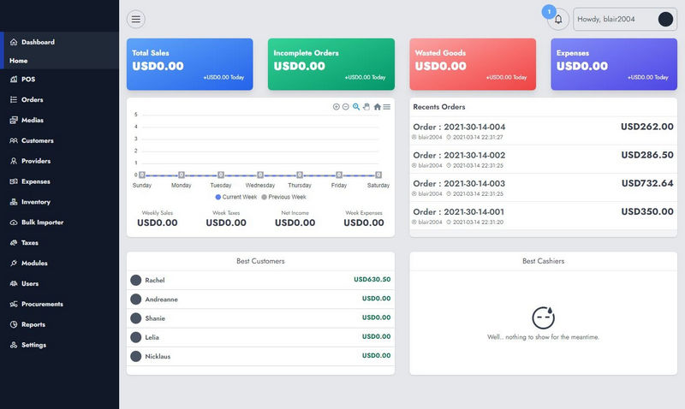This screenshot has width=685, height=409.
Task: Open the chart export hamburger menu
Action: 387,107
